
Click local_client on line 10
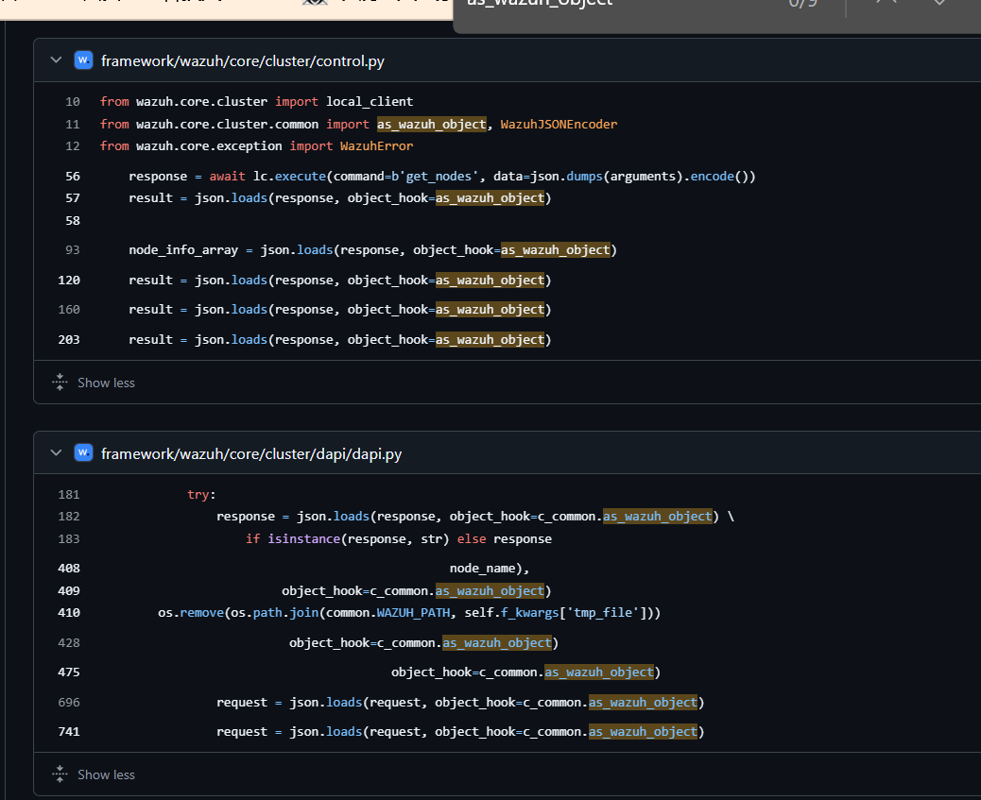point(370,101)
